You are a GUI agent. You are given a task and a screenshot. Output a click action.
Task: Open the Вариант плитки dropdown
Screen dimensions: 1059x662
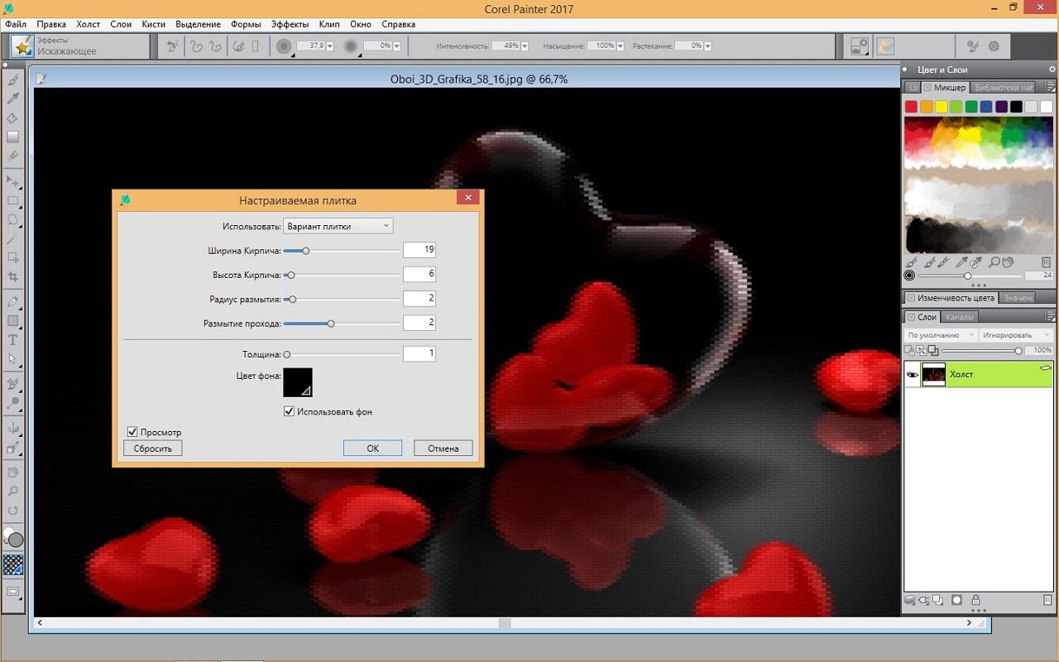click(338, 226)
